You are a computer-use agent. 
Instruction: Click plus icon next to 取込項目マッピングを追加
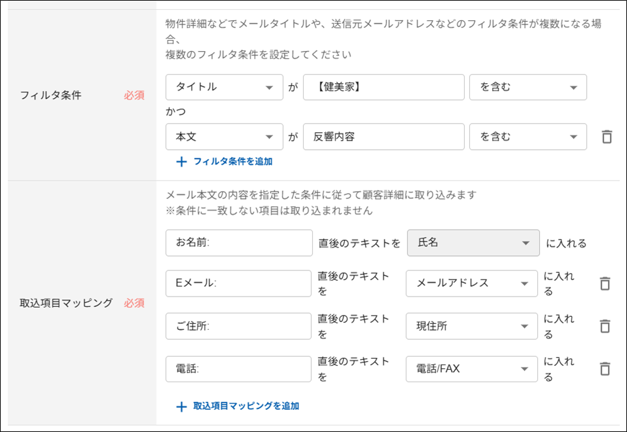tap(181, 406)
